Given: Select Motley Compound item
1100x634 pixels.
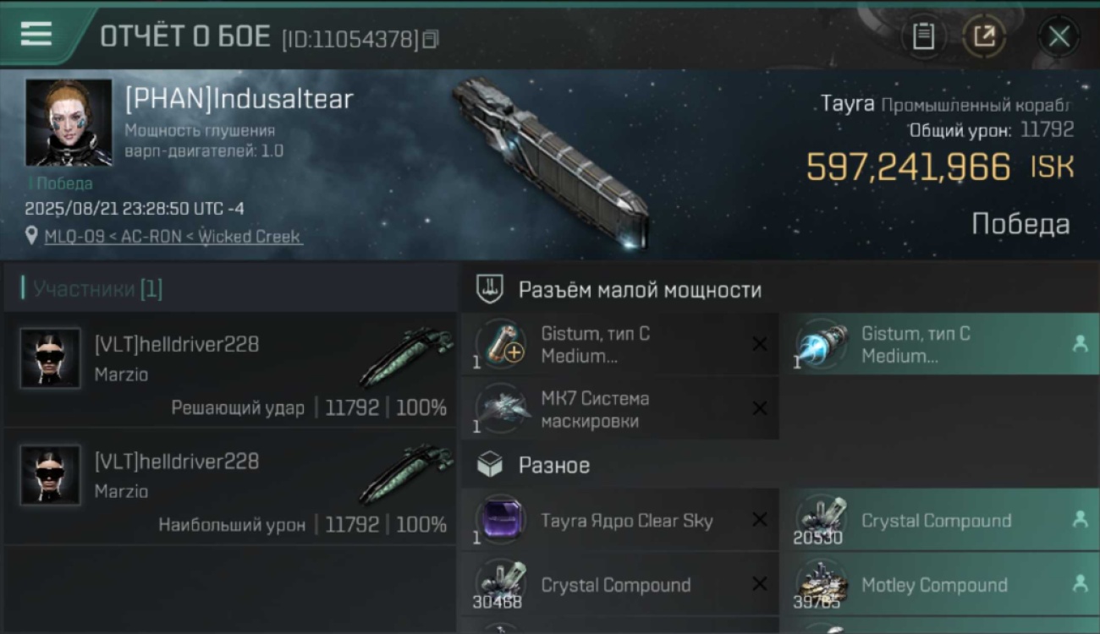Looking at the screenshot, I should (x=939, y=585).
